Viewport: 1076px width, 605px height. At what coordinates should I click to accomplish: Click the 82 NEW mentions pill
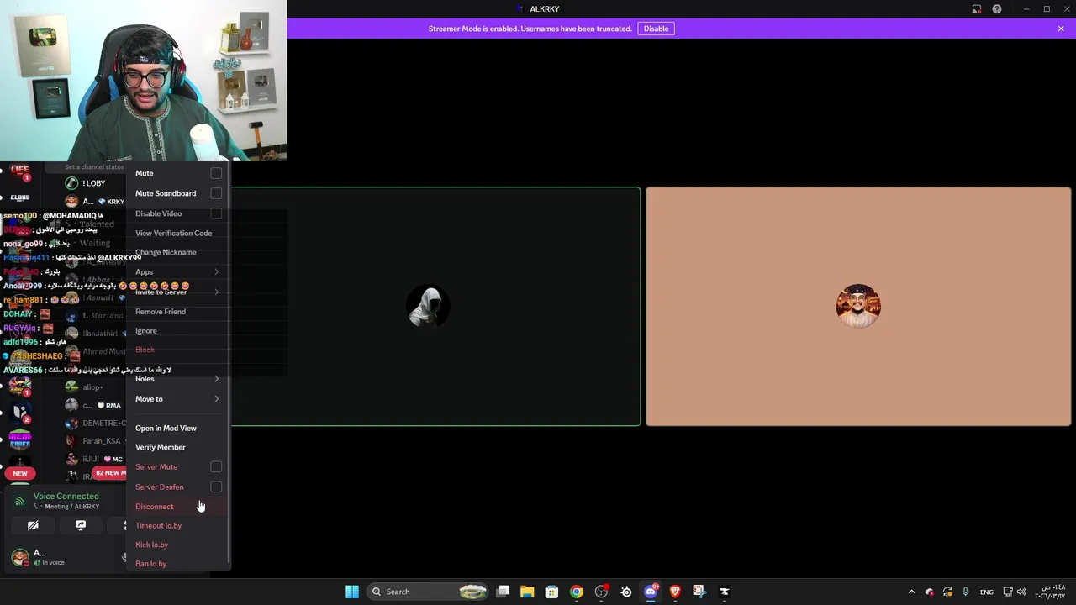[109, 473]
